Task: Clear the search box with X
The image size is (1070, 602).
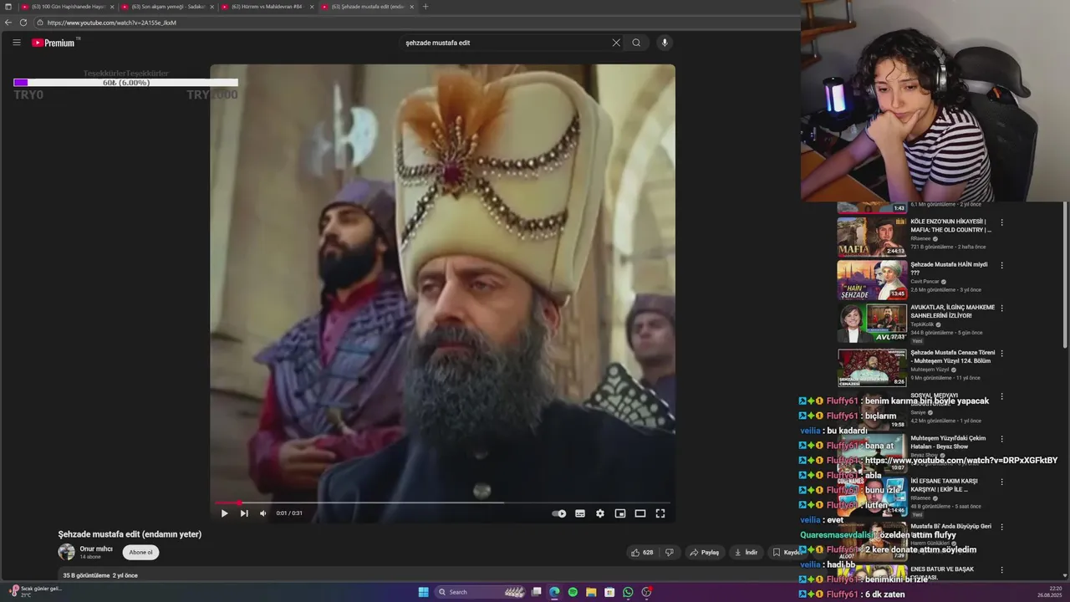Action: 616,43
